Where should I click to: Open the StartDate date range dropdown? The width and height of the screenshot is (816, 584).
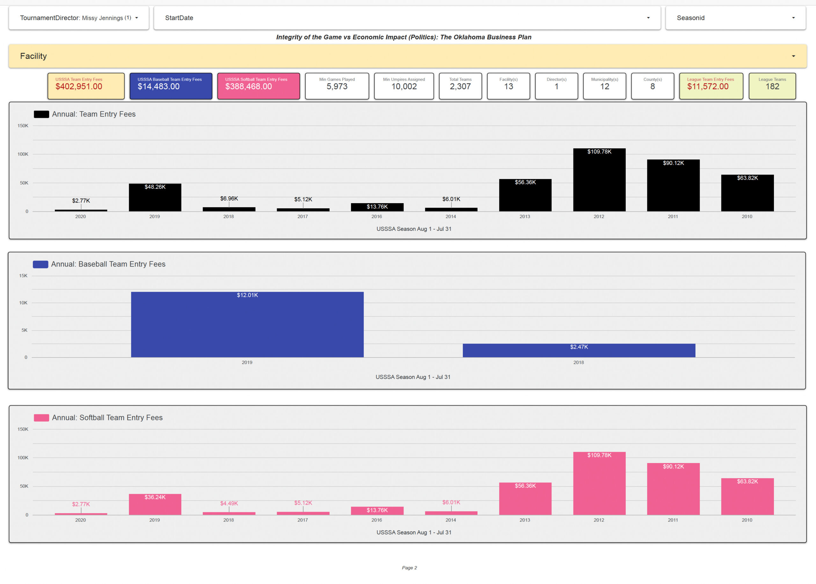[x=407, y=18]
